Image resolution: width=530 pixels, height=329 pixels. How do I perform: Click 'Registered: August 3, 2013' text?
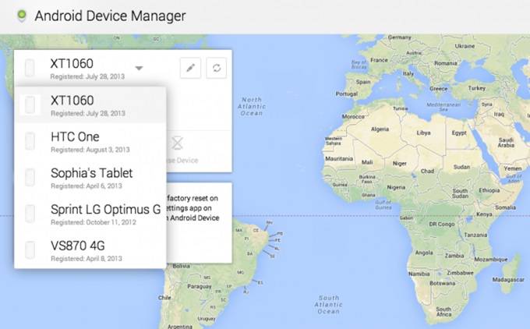coord(90,150)
